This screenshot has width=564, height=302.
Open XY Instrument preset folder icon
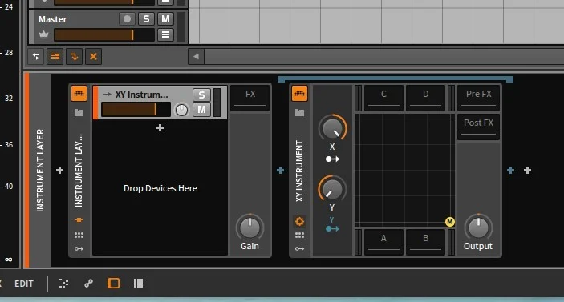pos(299,113)
